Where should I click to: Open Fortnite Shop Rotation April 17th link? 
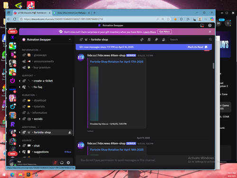coord(117,62)
